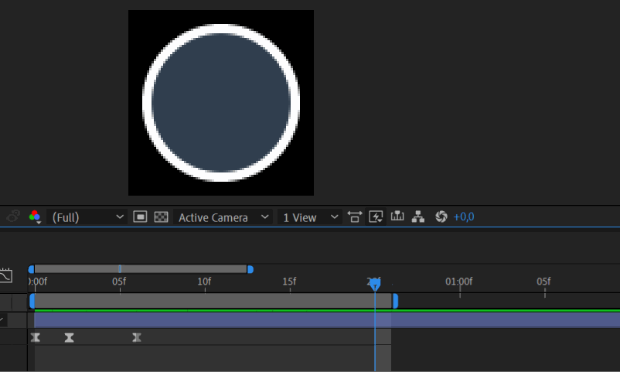
Task: Click the +0,0 exposure value
Action: pyautogui.click(x=464, y=217)
